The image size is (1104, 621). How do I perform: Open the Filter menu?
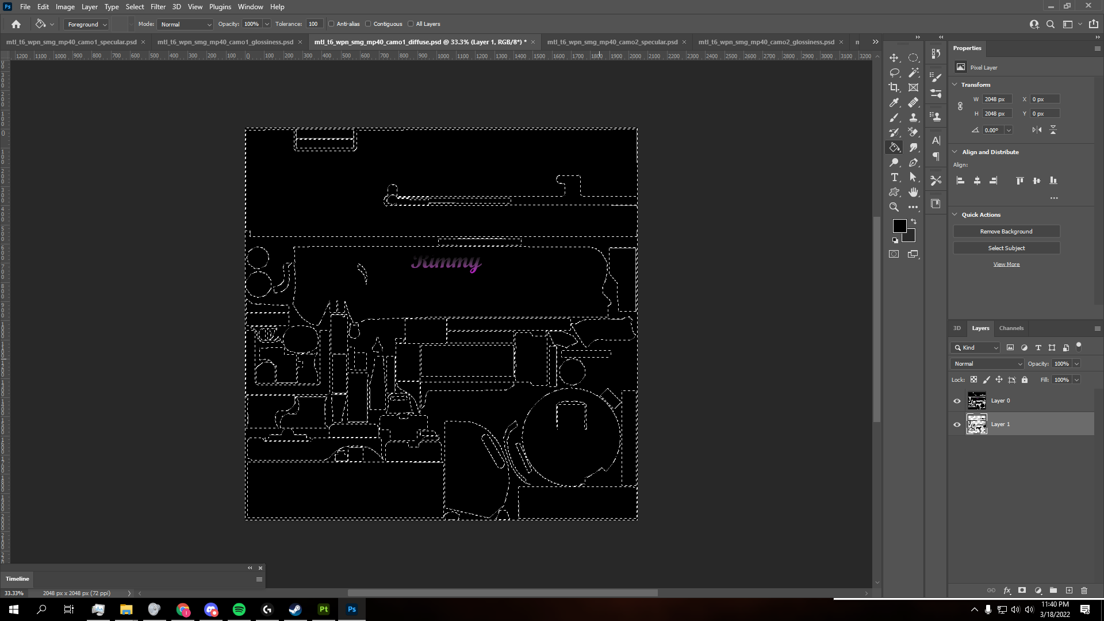[158, 6]
